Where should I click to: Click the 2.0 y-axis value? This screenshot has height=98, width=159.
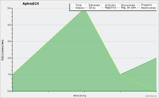click(x=9, y=58)
